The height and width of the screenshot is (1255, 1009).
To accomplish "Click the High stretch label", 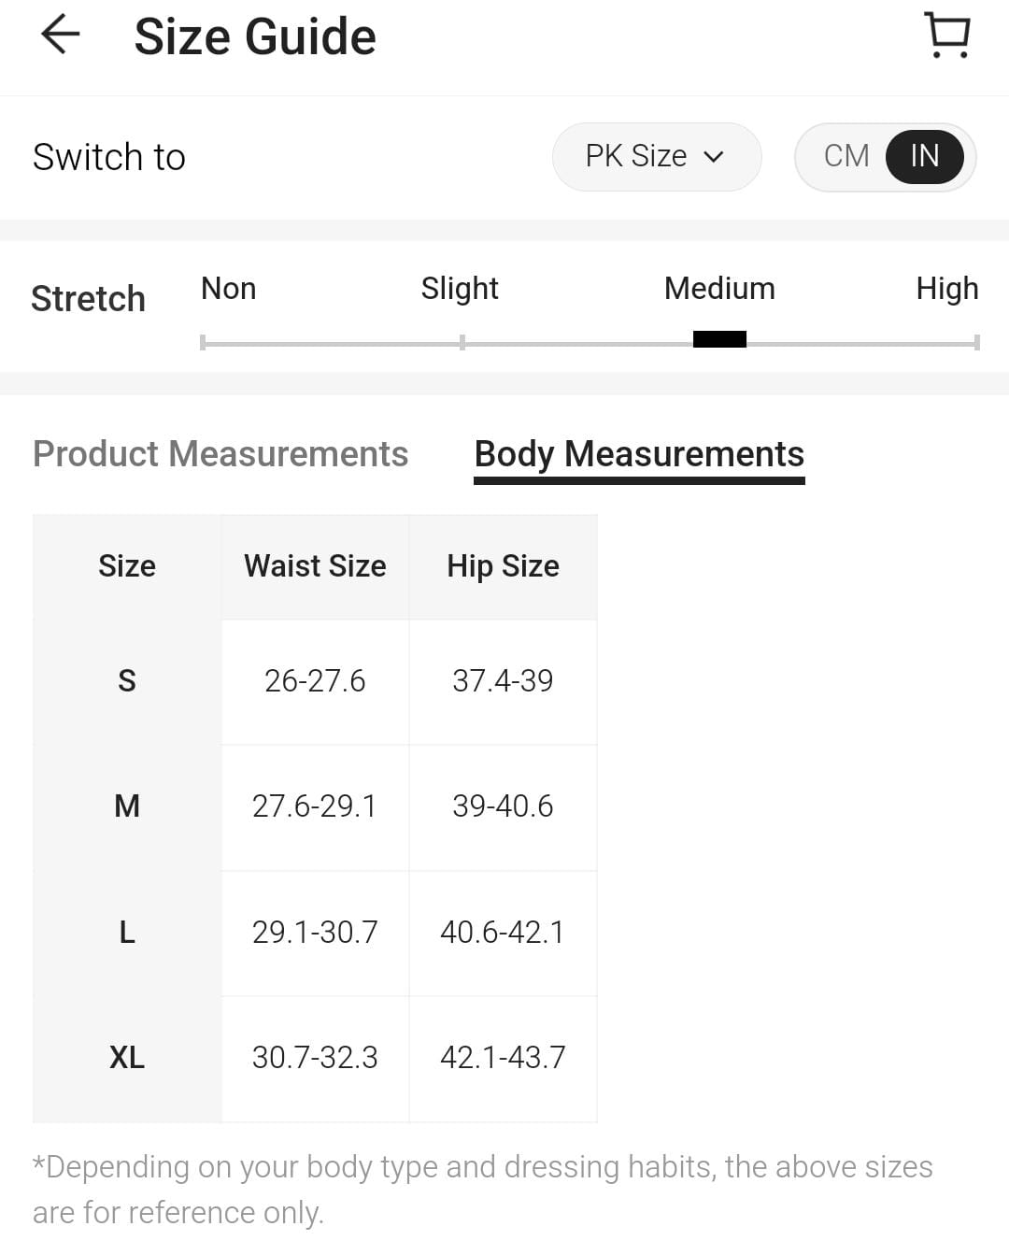I will [x=946, y=289].
